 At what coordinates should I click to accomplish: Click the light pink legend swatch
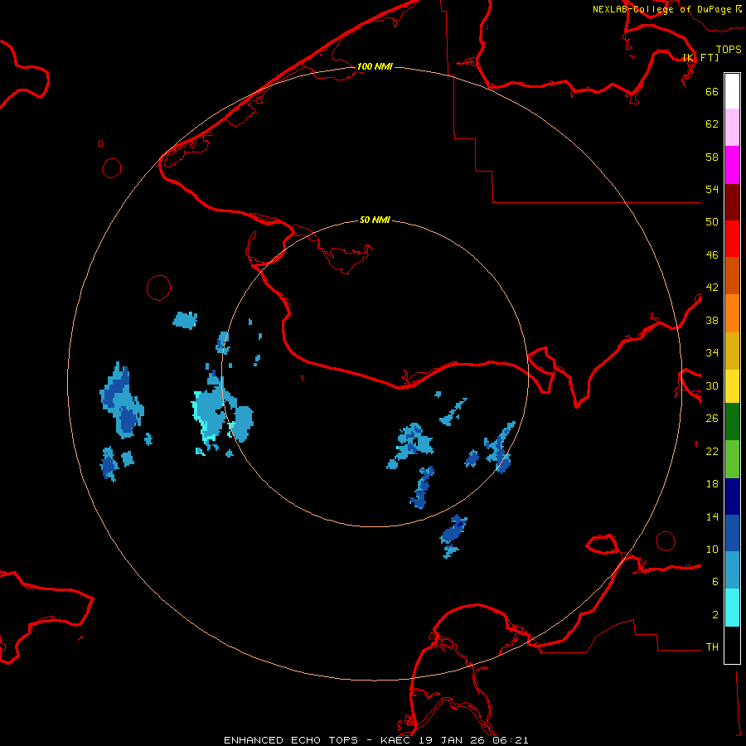[x=732, y=127]
